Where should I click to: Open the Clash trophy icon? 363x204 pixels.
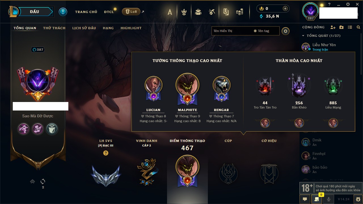pyautogui.click(x=184, y=12)
